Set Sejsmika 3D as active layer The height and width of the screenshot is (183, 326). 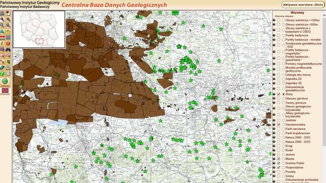283,83
